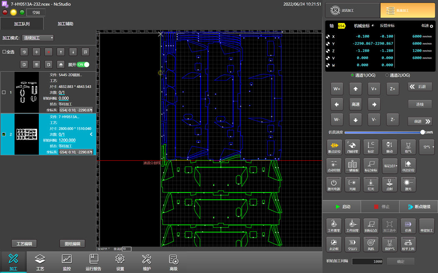Toggle the 展开 ON switch
Viewport: 438px width, 273px height.
[83, 64]
